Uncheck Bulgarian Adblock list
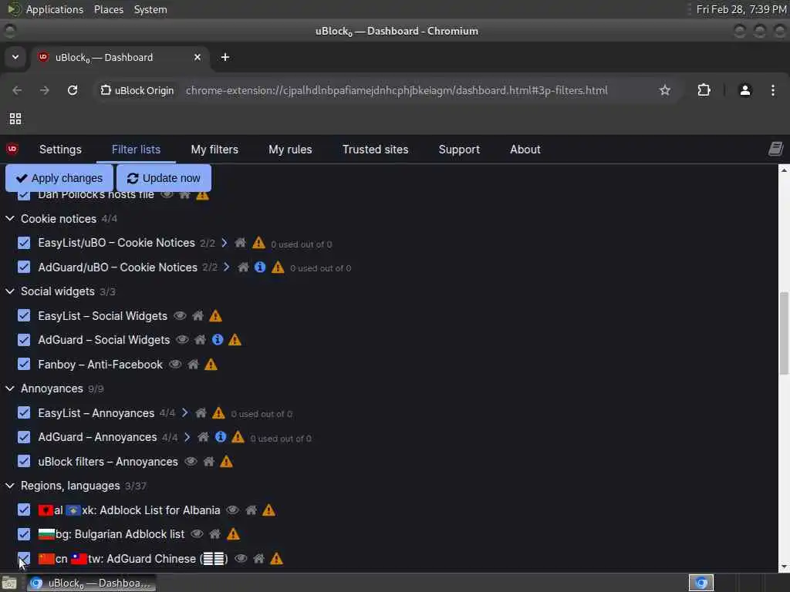The height and width of the screenshot is (592, 790). click(x=24, y=534)
